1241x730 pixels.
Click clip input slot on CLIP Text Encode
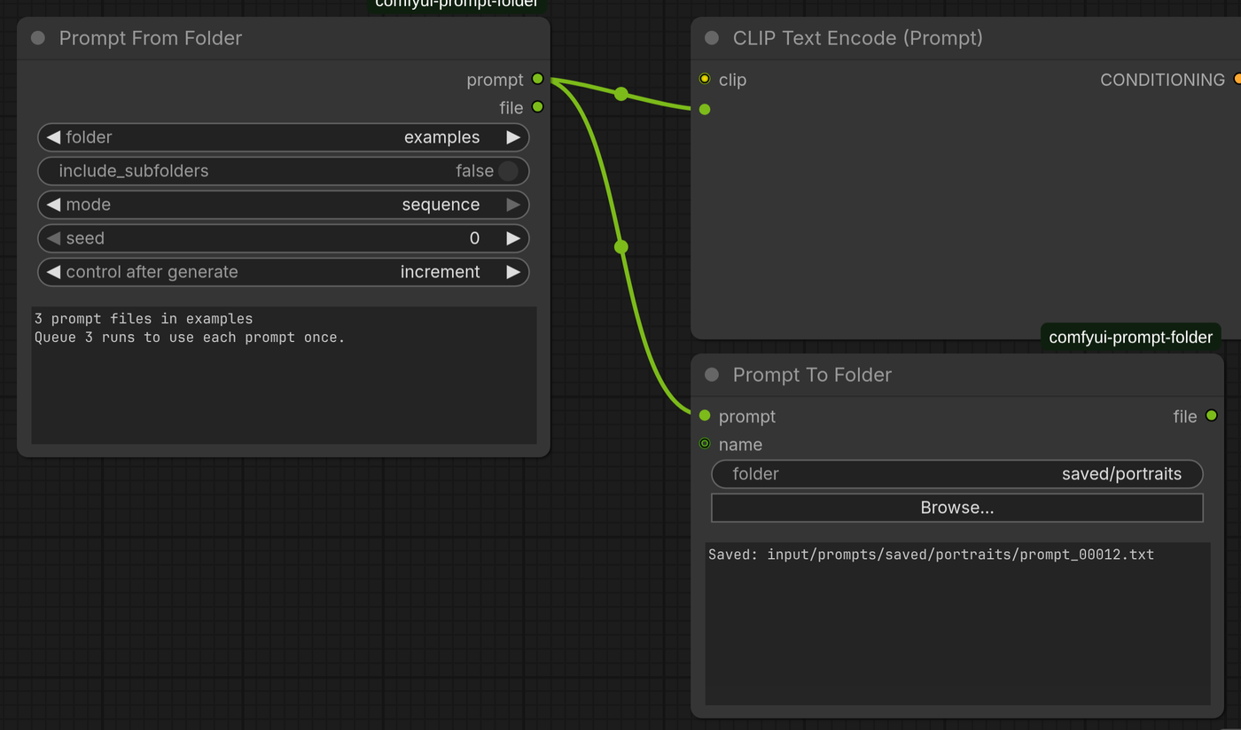(x=705, y=79)
